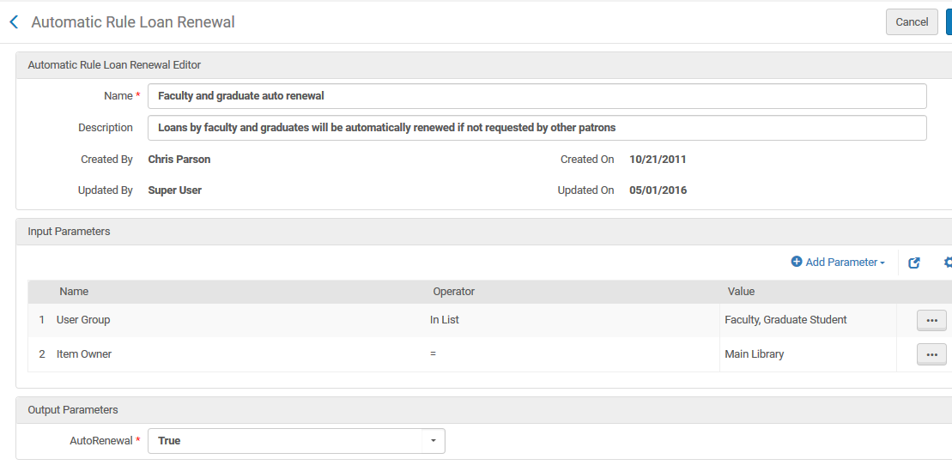The width and height of the screenshot is (952, 465).
Task: Click the export list icon in Input Parameters
Action: point(914,263)
